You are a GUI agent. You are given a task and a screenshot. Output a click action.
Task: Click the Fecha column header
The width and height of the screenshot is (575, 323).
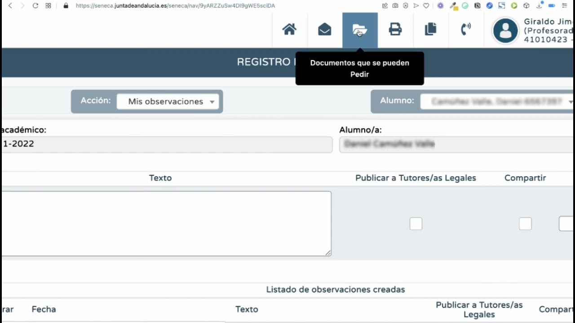[44, 309]
